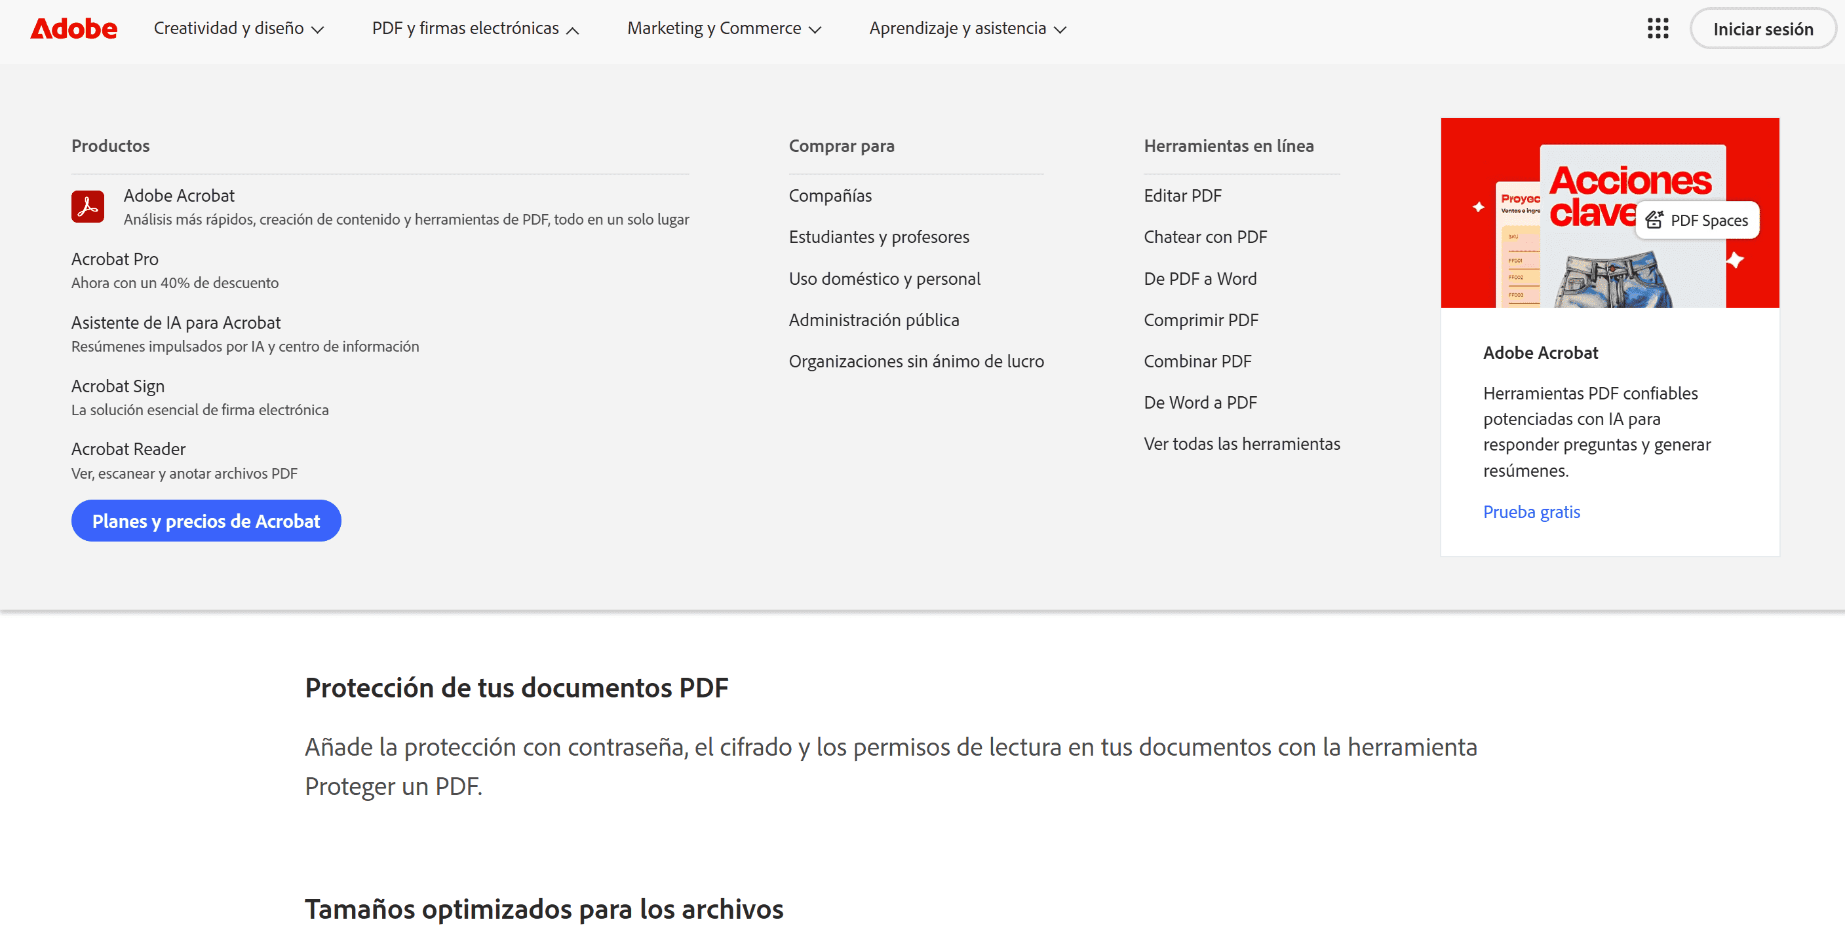Viewport: 1845px width, 941px height.
Task: Open Editar PDF online tool
Action: [x=1182, y=195]
